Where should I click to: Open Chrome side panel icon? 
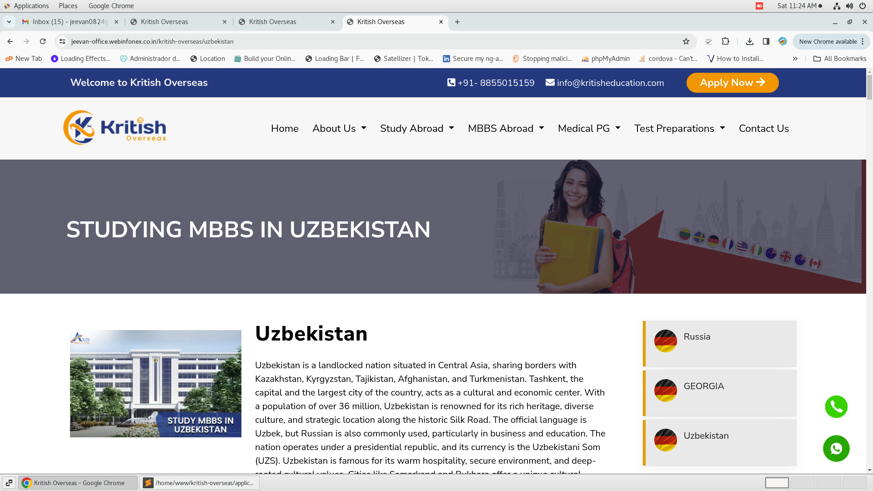coord(766,41)
